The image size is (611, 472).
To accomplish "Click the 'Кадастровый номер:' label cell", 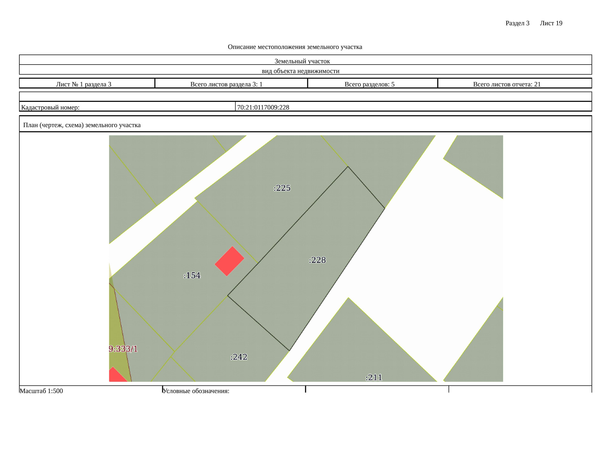I will tap(50, 107).
